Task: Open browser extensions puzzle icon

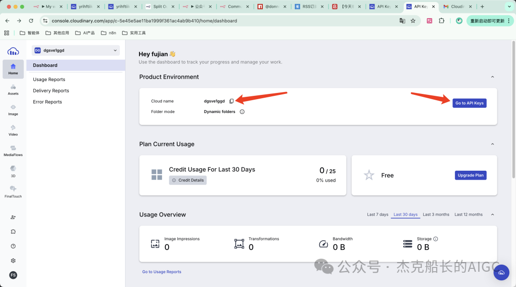Action: point(441,20)
